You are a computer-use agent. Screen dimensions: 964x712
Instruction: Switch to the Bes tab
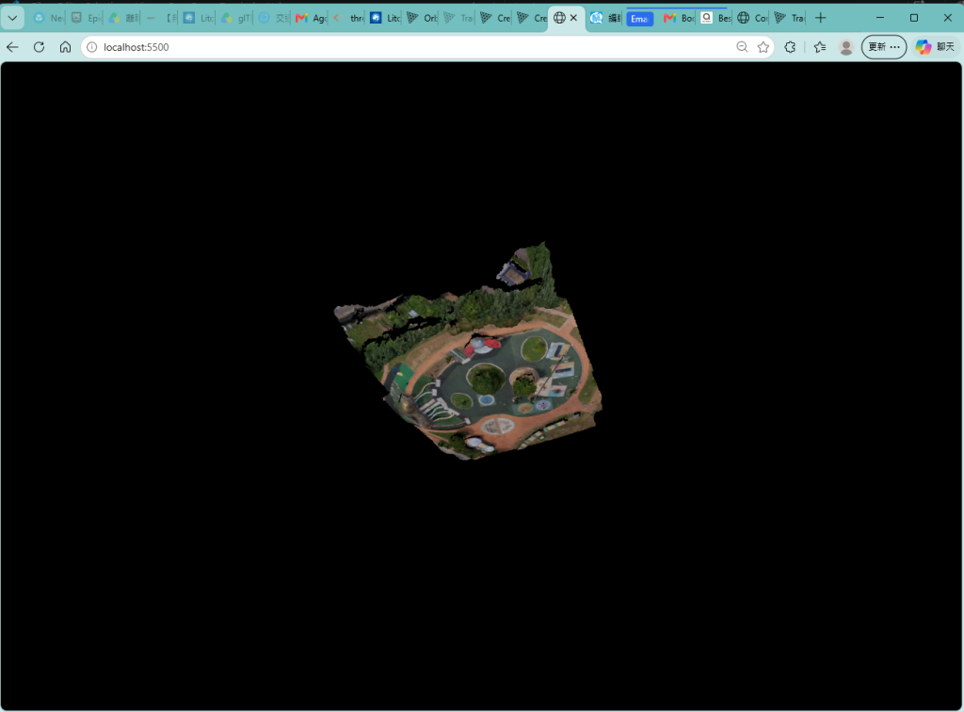click(715, 18)
